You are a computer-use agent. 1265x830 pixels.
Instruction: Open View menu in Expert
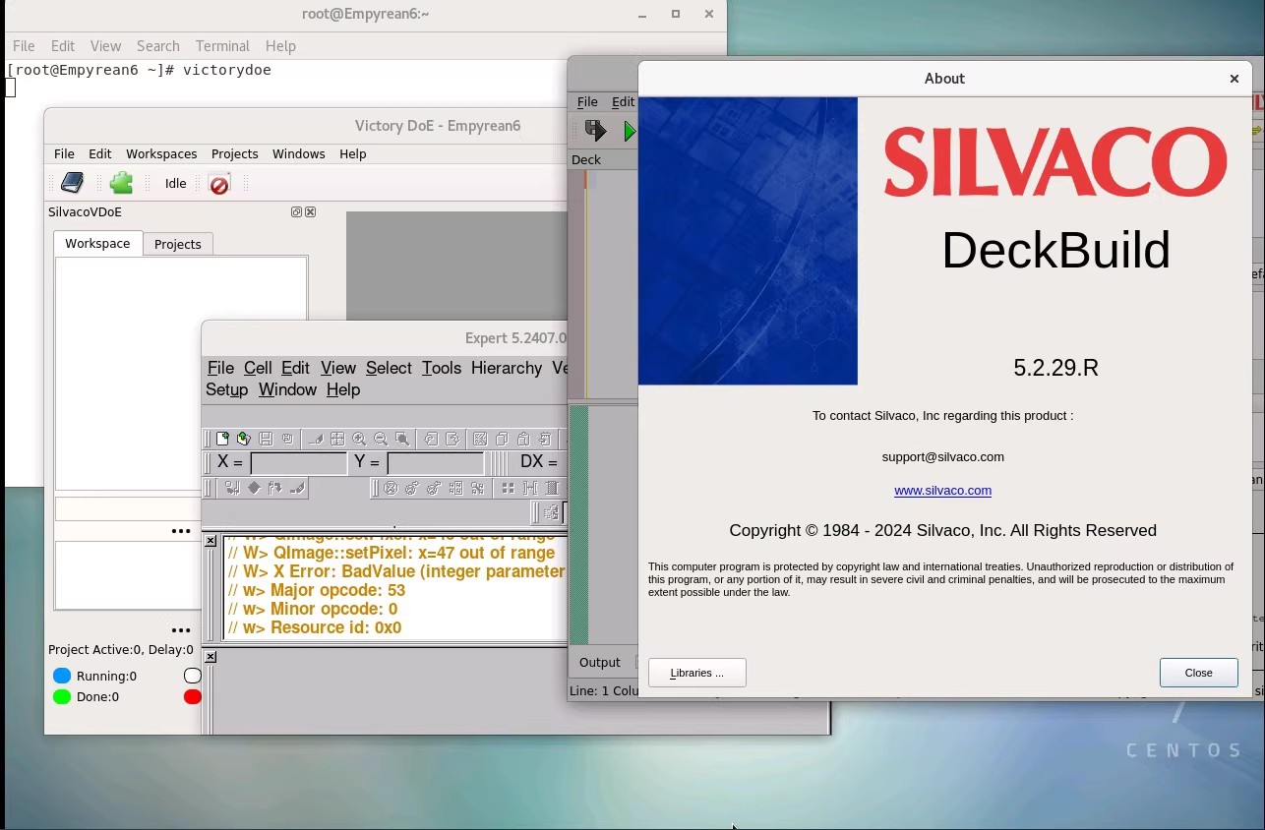click(x=337, y=368)
